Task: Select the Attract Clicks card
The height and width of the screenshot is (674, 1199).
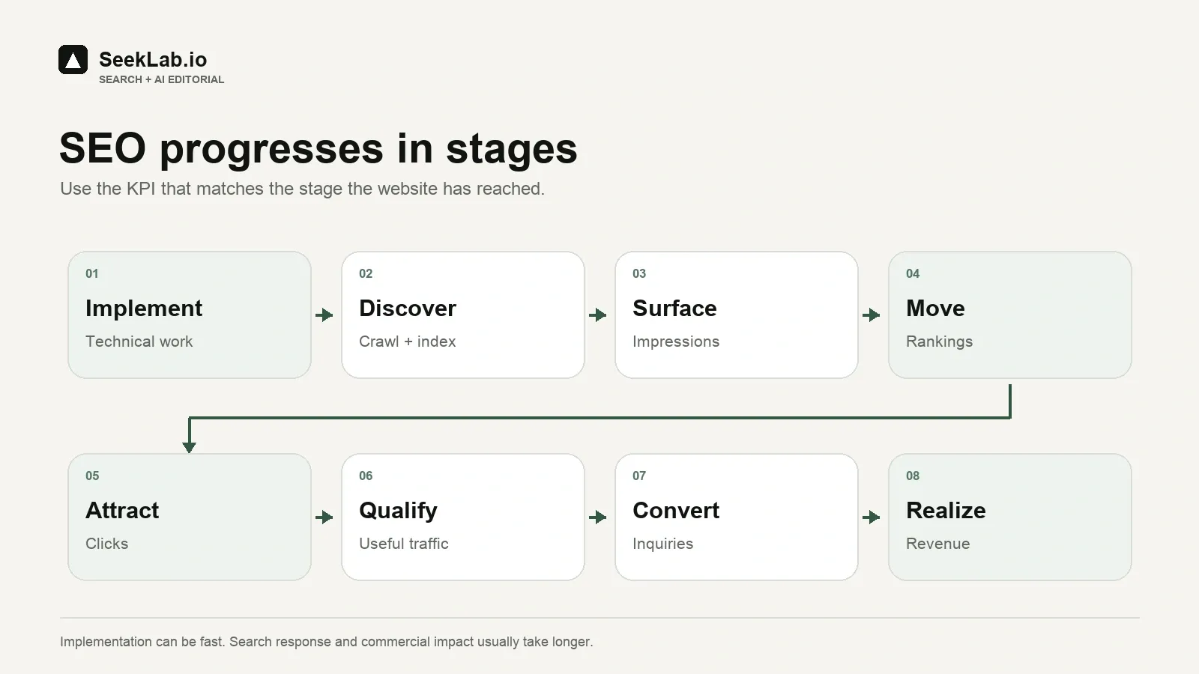Action: point(190,517)
